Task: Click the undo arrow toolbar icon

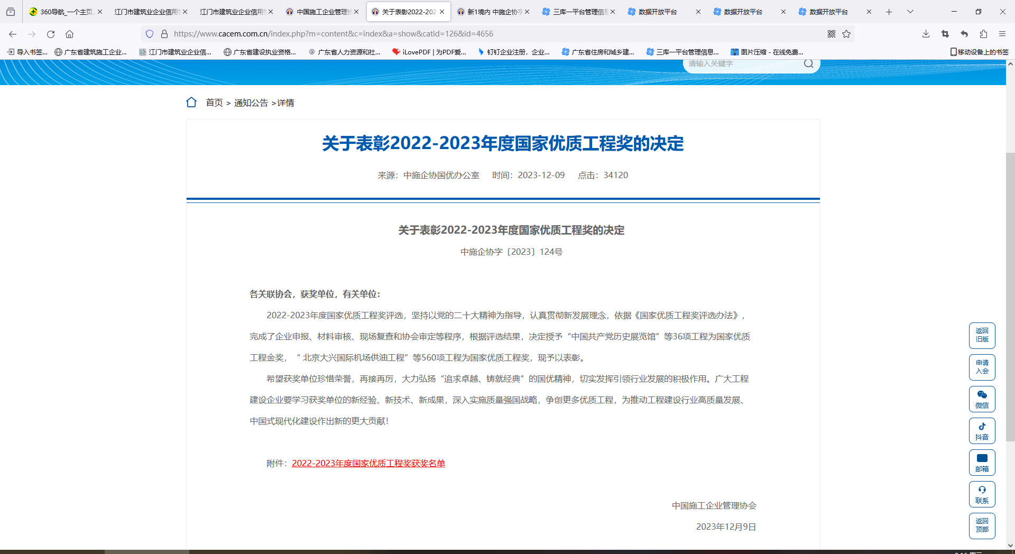Action: 964,34
